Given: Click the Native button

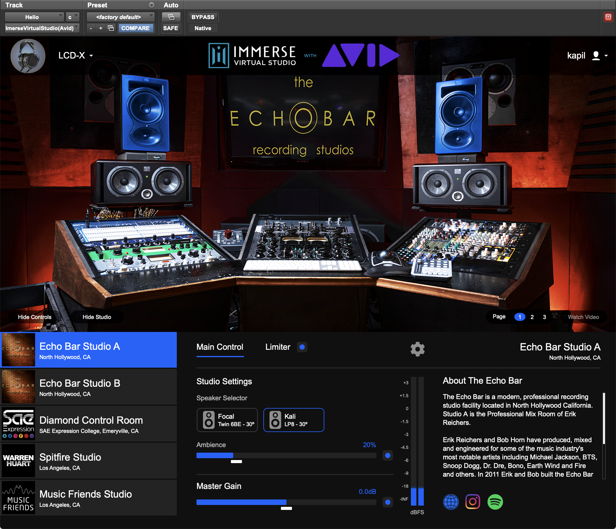Looking at the screenshot, I should (203, 28).
